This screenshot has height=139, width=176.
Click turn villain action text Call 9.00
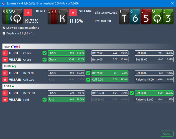(x=29, y=80)
